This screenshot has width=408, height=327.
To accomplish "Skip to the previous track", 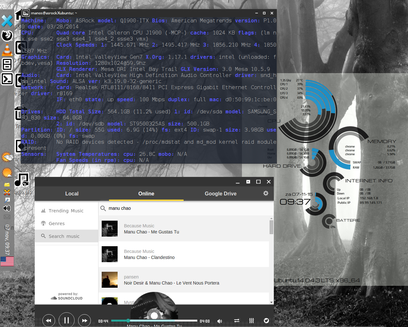I will [x=48, y=320].
